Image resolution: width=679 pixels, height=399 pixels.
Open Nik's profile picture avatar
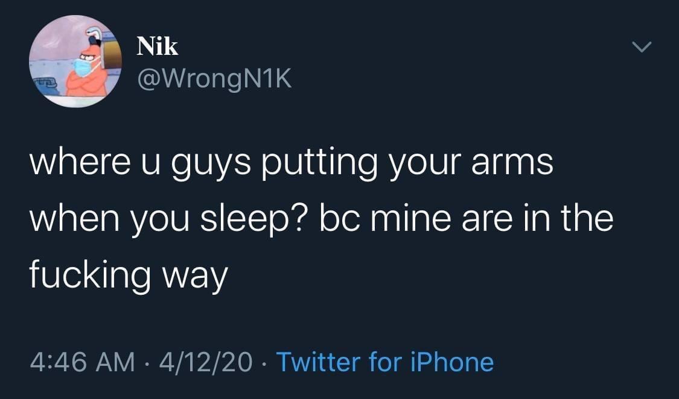click(x=75, y=61)
